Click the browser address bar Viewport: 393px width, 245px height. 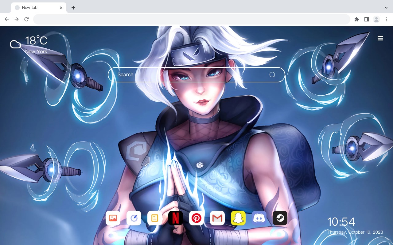pyautogui.click(x=192, y=19)
